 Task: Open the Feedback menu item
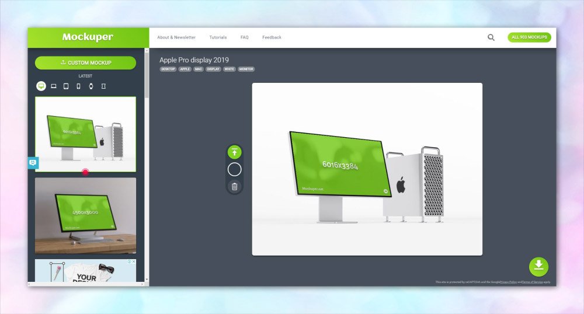click(x=272, y=37)
